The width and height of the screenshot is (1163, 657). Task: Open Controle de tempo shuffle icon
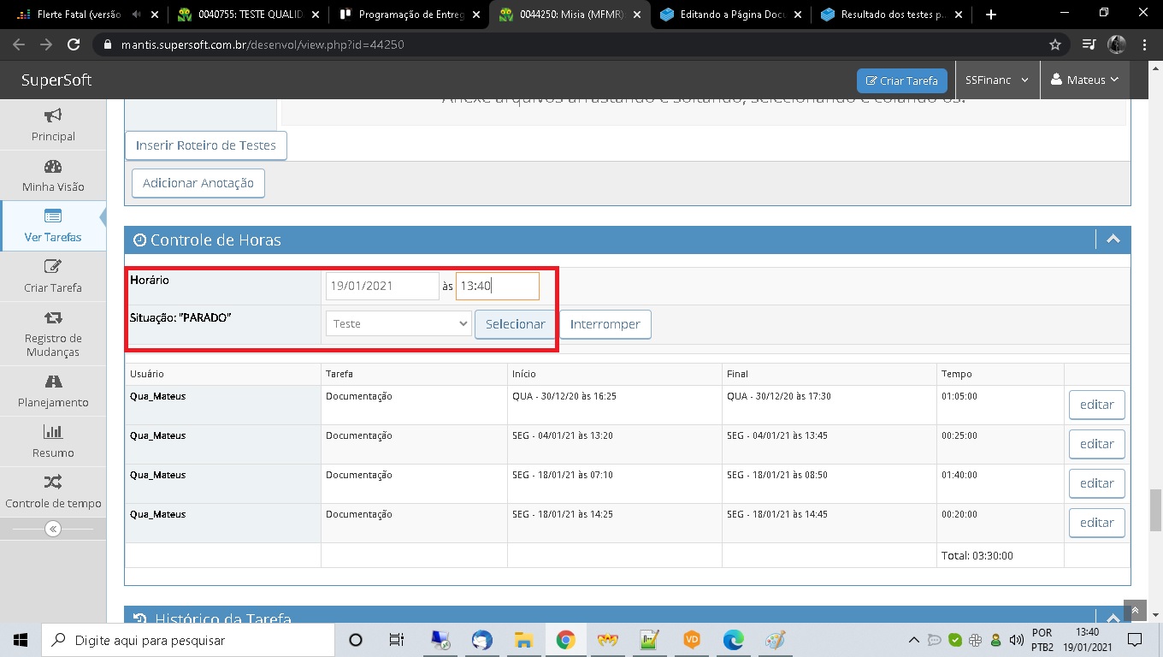coord(53,482)
